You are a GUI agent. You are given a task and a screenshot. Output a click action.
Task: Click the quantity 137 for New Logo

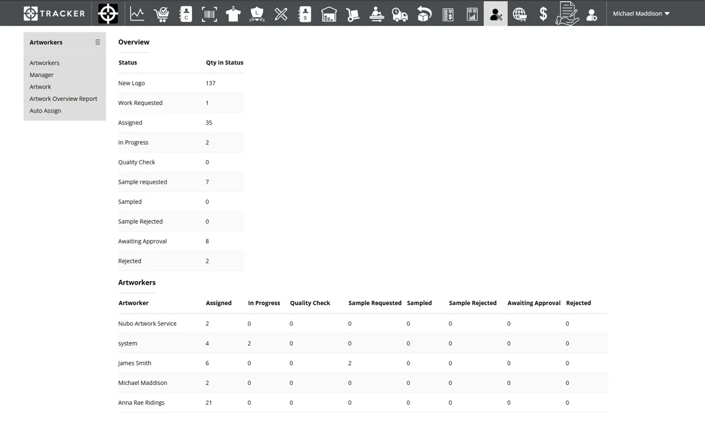[x=211, y=83]
